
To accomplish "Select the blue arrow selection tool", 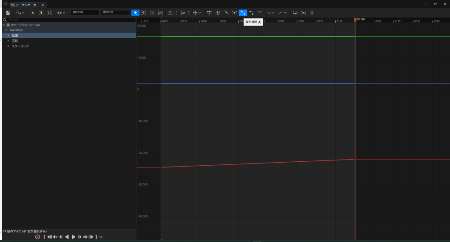I will (x=135, y=13).
